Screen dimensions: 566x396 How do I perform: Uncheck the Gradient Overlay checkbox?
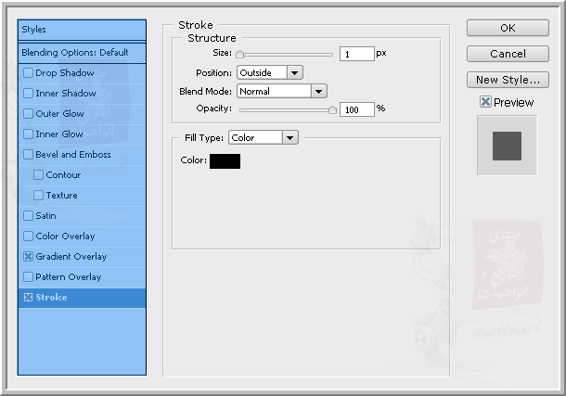click(x=28, y=257)
